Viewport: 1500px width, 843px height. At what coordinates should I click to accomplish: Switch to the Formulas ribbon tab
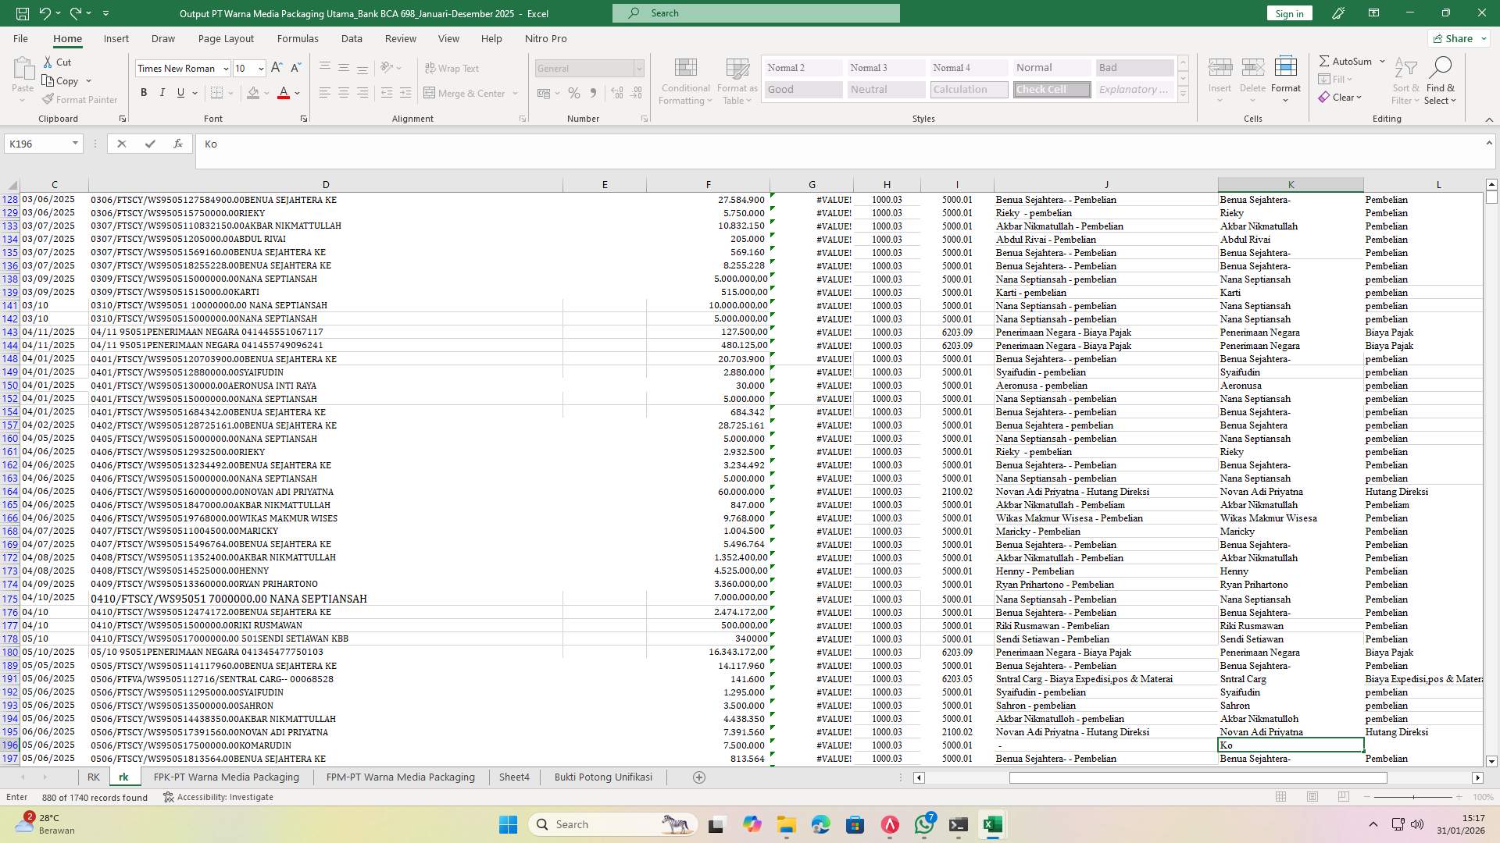(298, 38)
